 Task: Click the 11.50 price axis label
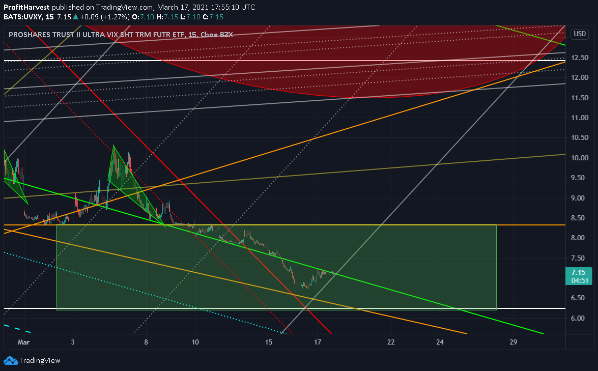click(x=580, y=98)
